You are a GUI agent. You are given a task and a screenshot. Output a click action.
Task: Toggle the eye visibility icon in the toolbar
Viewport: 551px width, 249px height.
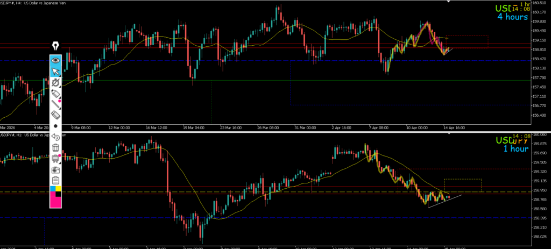[x=55, y=60]
